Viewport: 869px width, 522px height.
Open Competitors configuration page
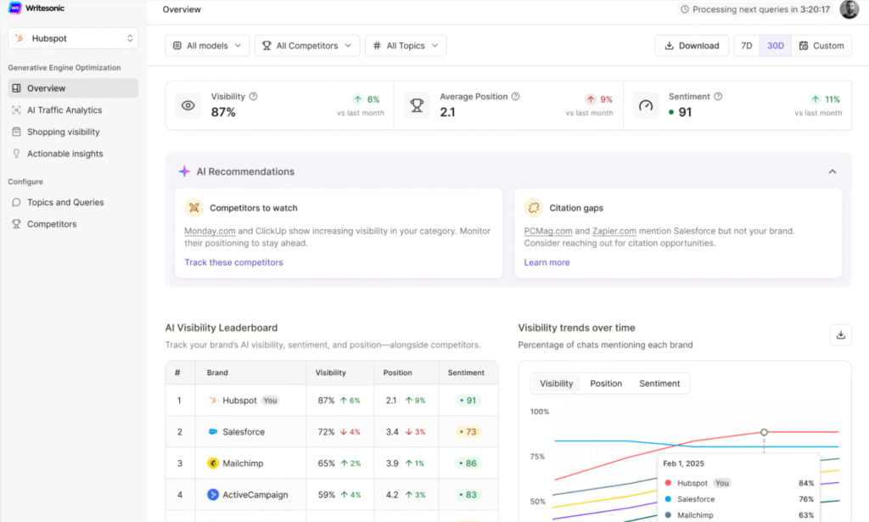[x=73, y=224]
